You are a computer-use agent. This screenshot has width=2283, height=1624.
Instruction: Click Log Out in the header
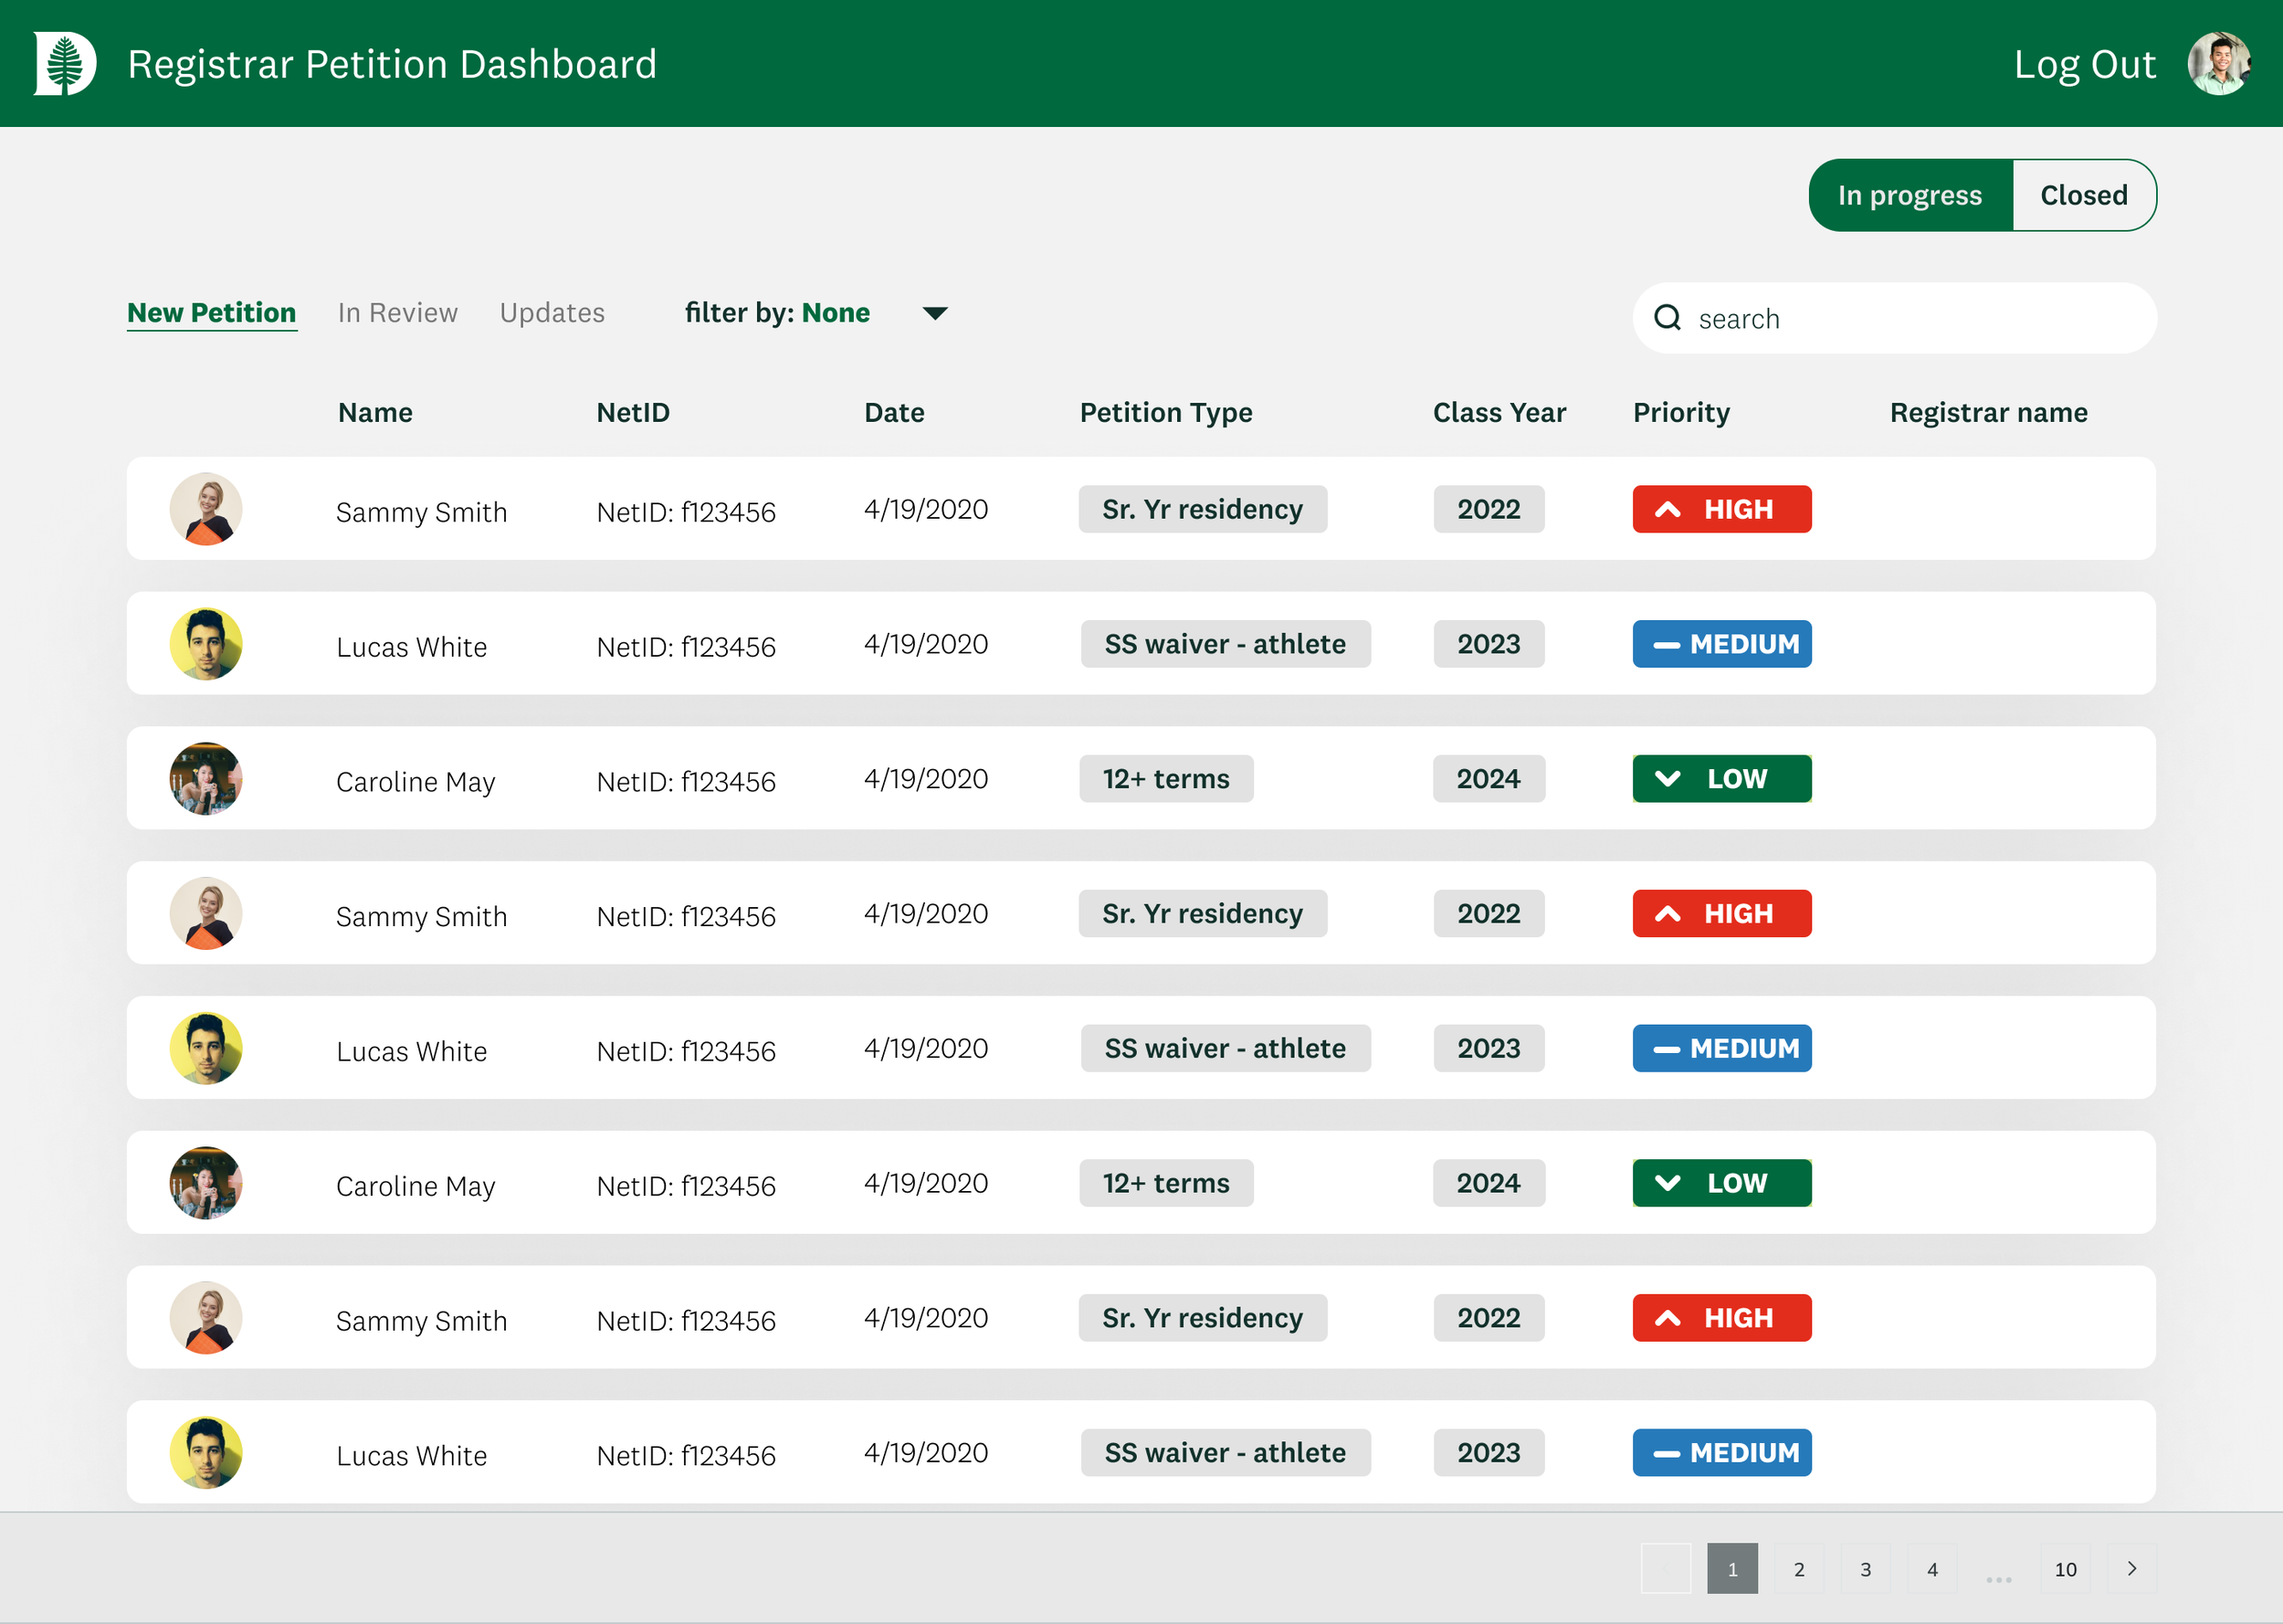(2084, 64)
